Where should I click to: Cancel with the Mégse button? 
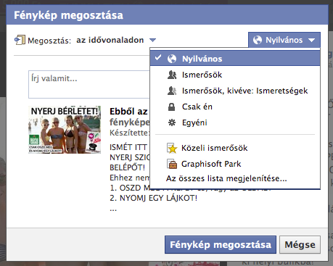point(300,244)
